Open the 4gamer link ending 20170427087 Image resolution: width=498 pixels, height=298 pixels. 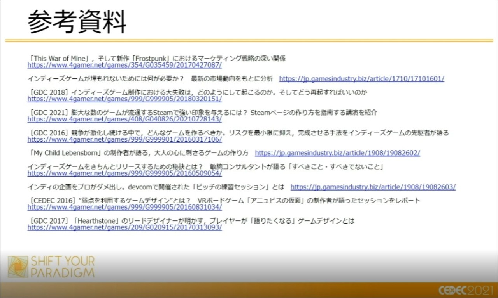pyautogui.click(x=124, y=65)
